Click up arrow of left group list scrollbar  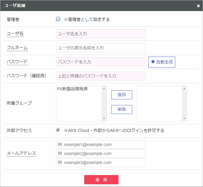(104, 89)
